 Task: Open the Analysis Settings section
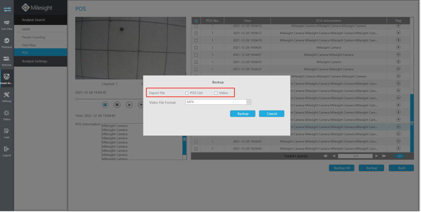pos(41,61)
